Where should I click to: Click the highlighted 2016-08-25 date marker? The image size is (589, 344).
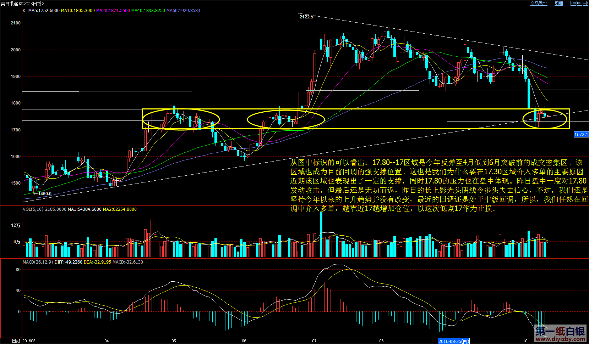point(453,341)
